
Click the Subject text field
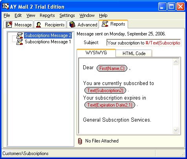tap(144, 43)
